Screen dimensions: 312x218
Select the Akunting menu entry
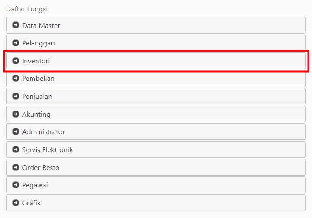point(156,114)
